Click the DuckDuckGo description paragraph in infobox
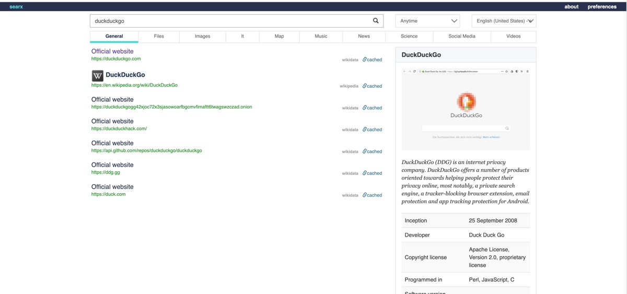 (x=466, y=182)
